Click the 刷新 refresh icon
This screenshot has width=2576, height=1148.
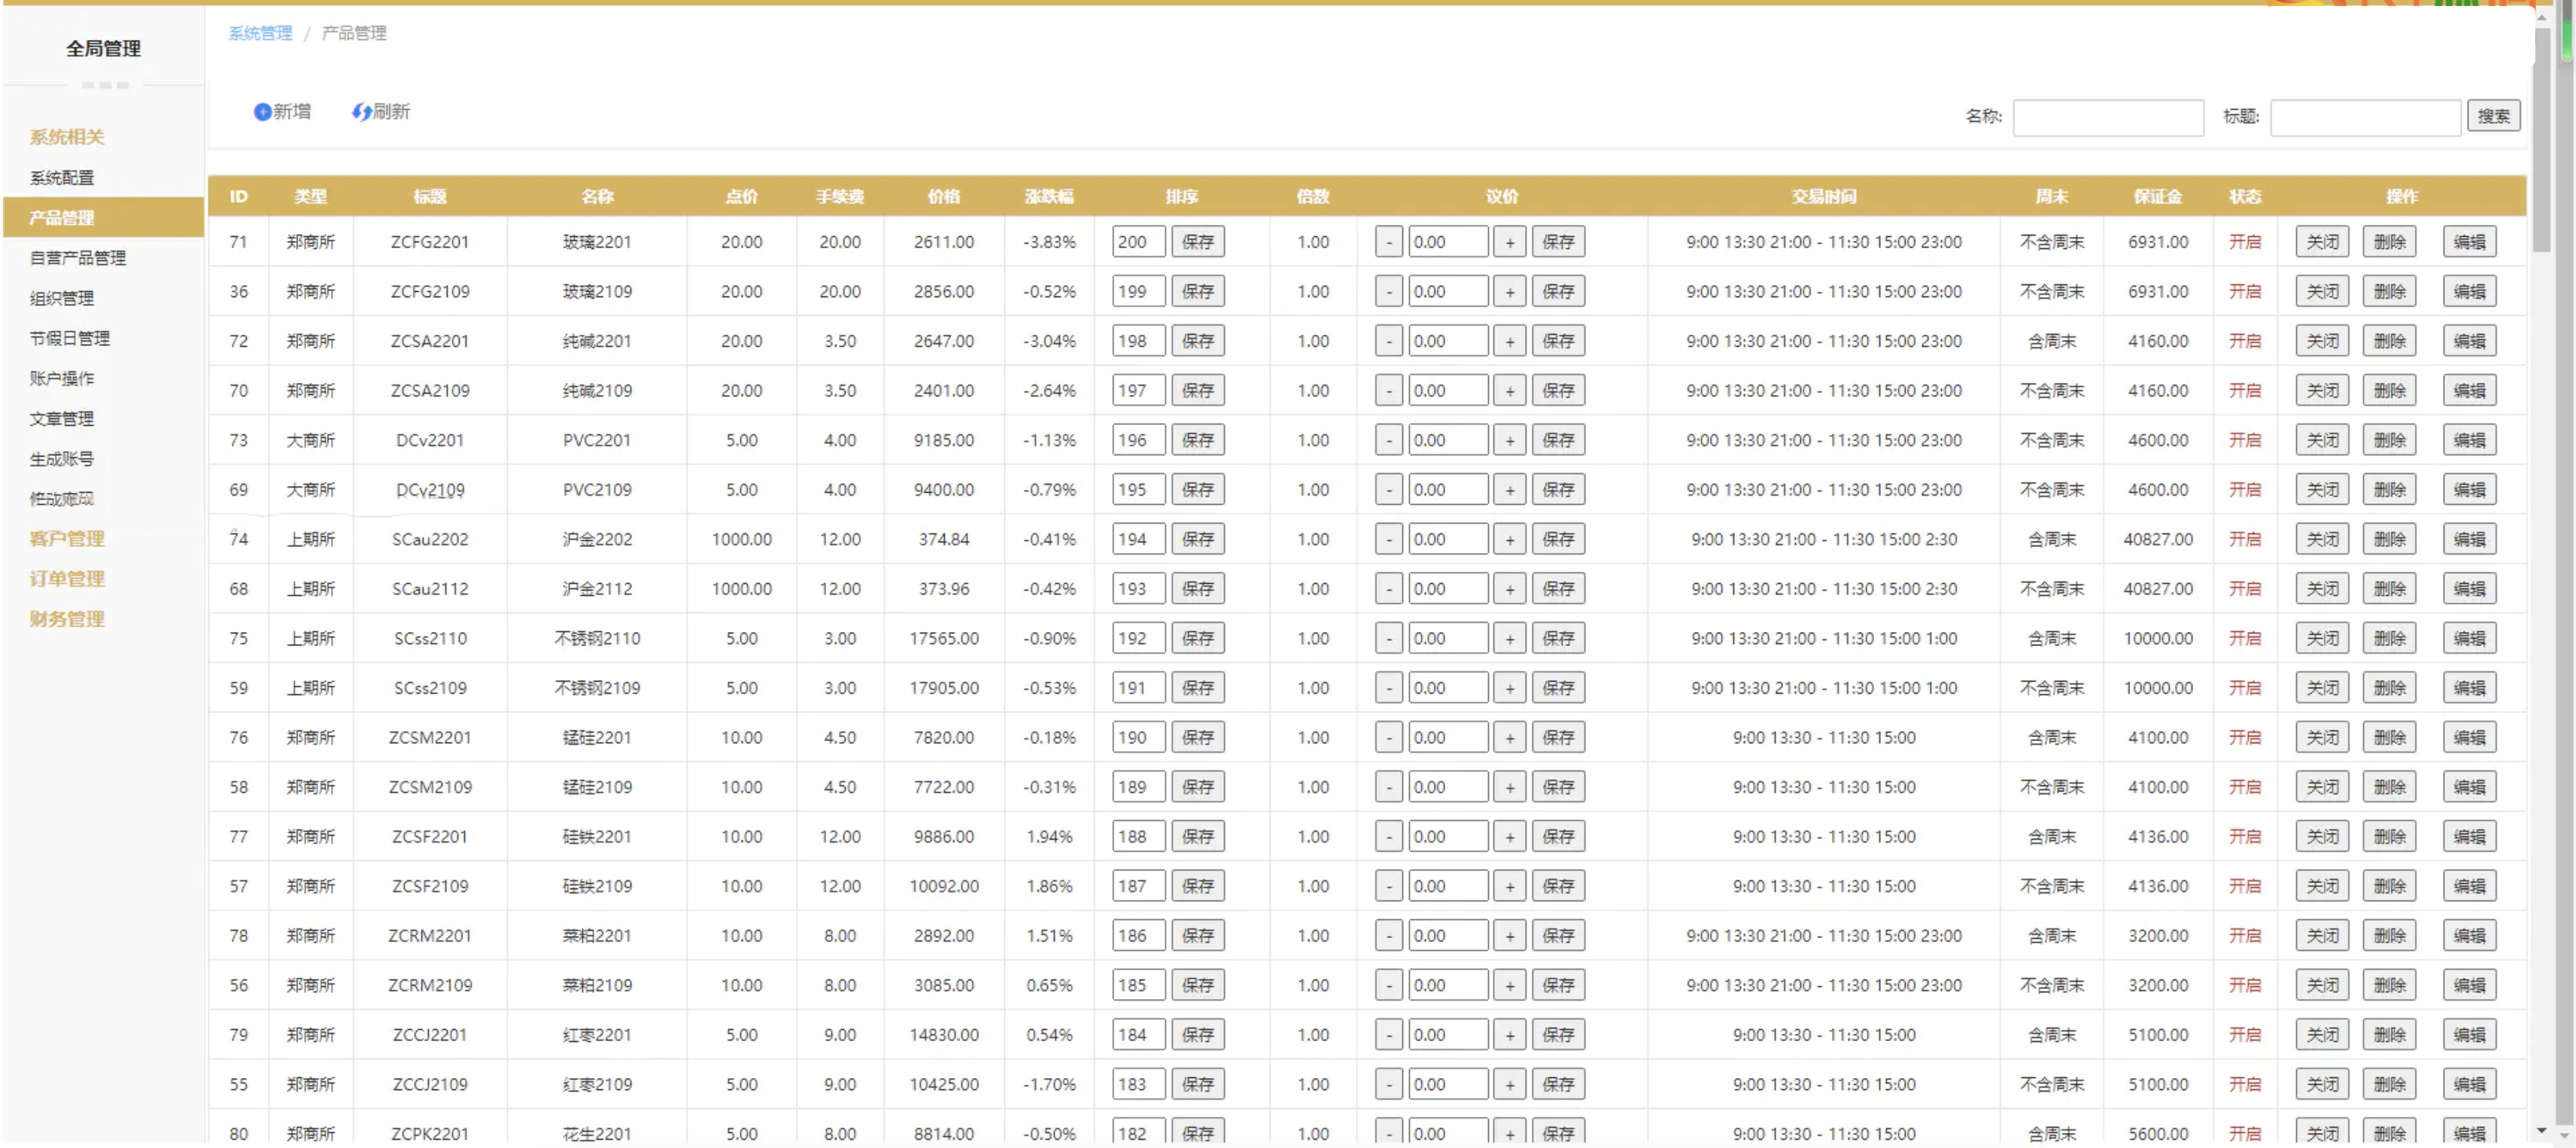tap(361, 112)
